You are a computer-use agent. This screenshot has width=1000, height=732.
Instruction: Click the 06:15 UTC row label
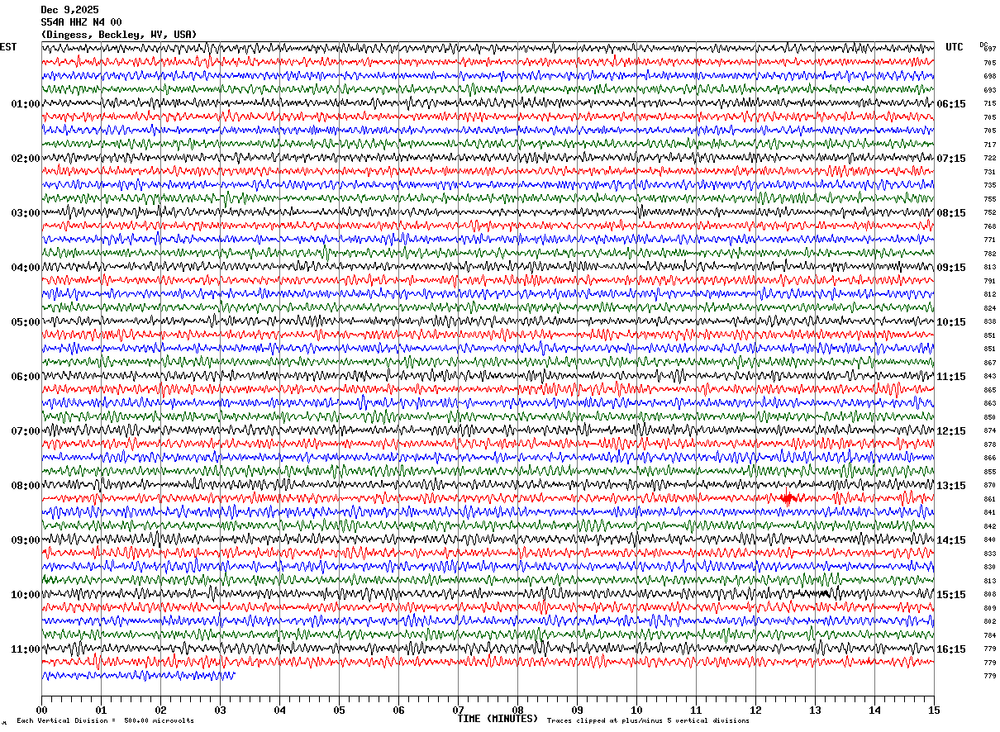(951, 104)
